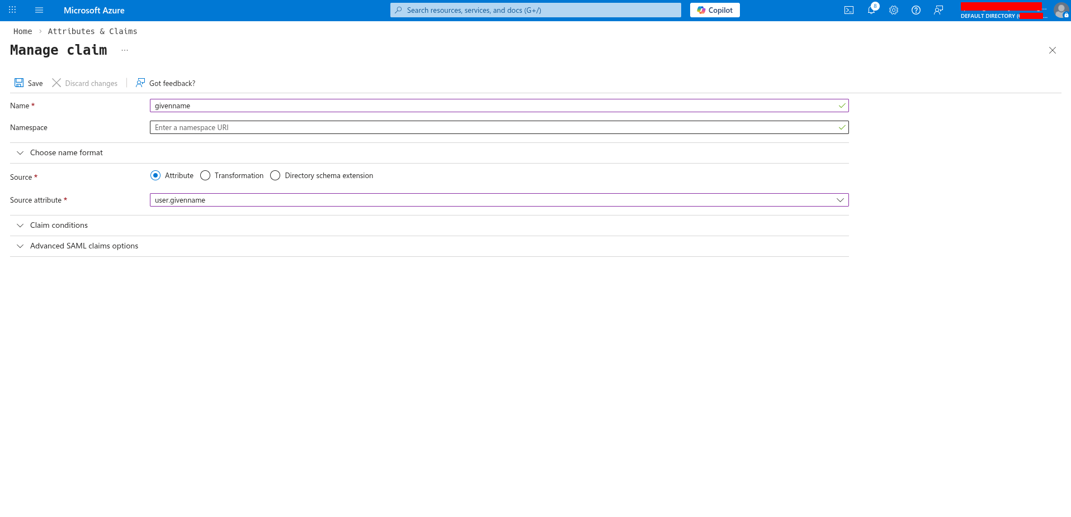The height and width of the screenshot is (517, 1071).
Task: Navigate to Attributes & Claims breadcrumb
Action: pyautogui.click(x=92, y=31)
